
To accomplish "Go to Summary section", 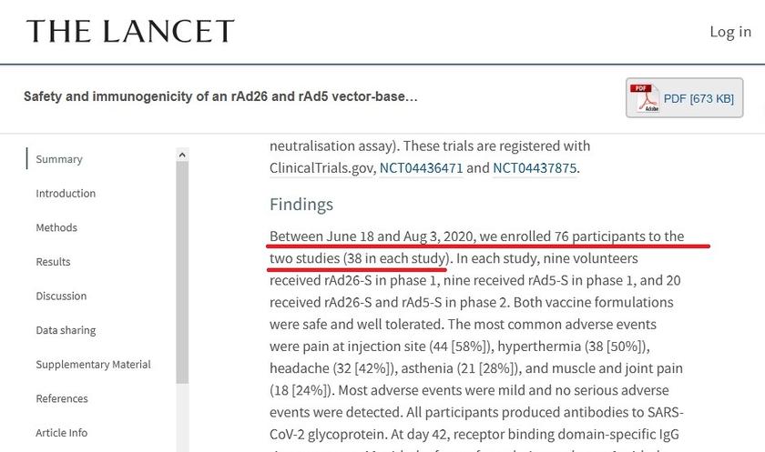I will point(59,159).
